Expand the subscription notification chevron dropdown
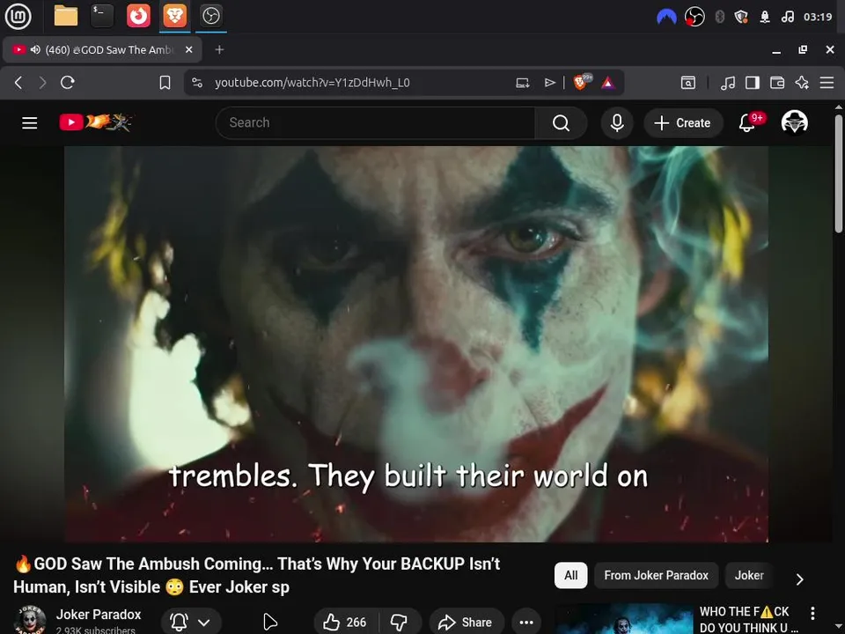 pos(203,623)
